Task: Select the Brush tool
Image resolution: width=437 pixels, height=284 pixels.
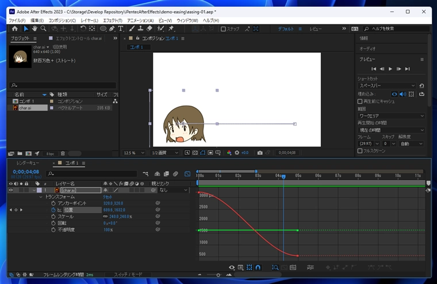Action: [132, 28]
